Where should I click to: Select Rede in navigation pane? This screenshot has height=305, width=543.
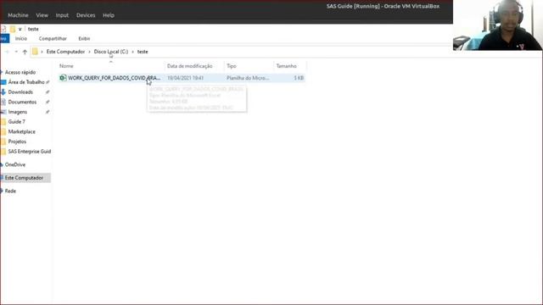point(10,191)
